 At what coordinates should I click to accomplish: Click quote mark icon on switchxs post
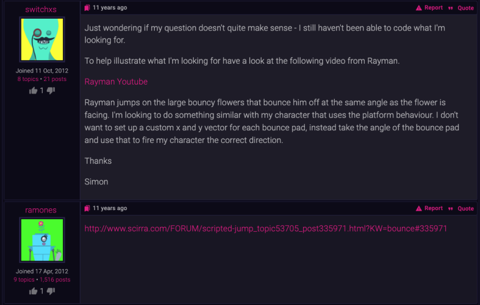(451, 8)
